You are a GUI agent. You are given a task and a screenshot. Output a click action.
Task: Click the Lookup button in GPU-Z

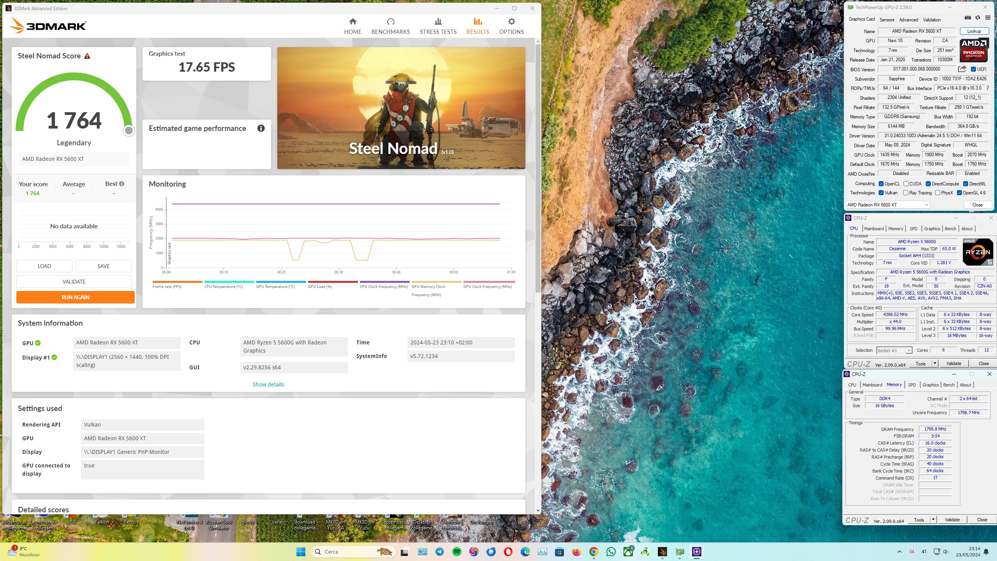(x=974, y=31)
